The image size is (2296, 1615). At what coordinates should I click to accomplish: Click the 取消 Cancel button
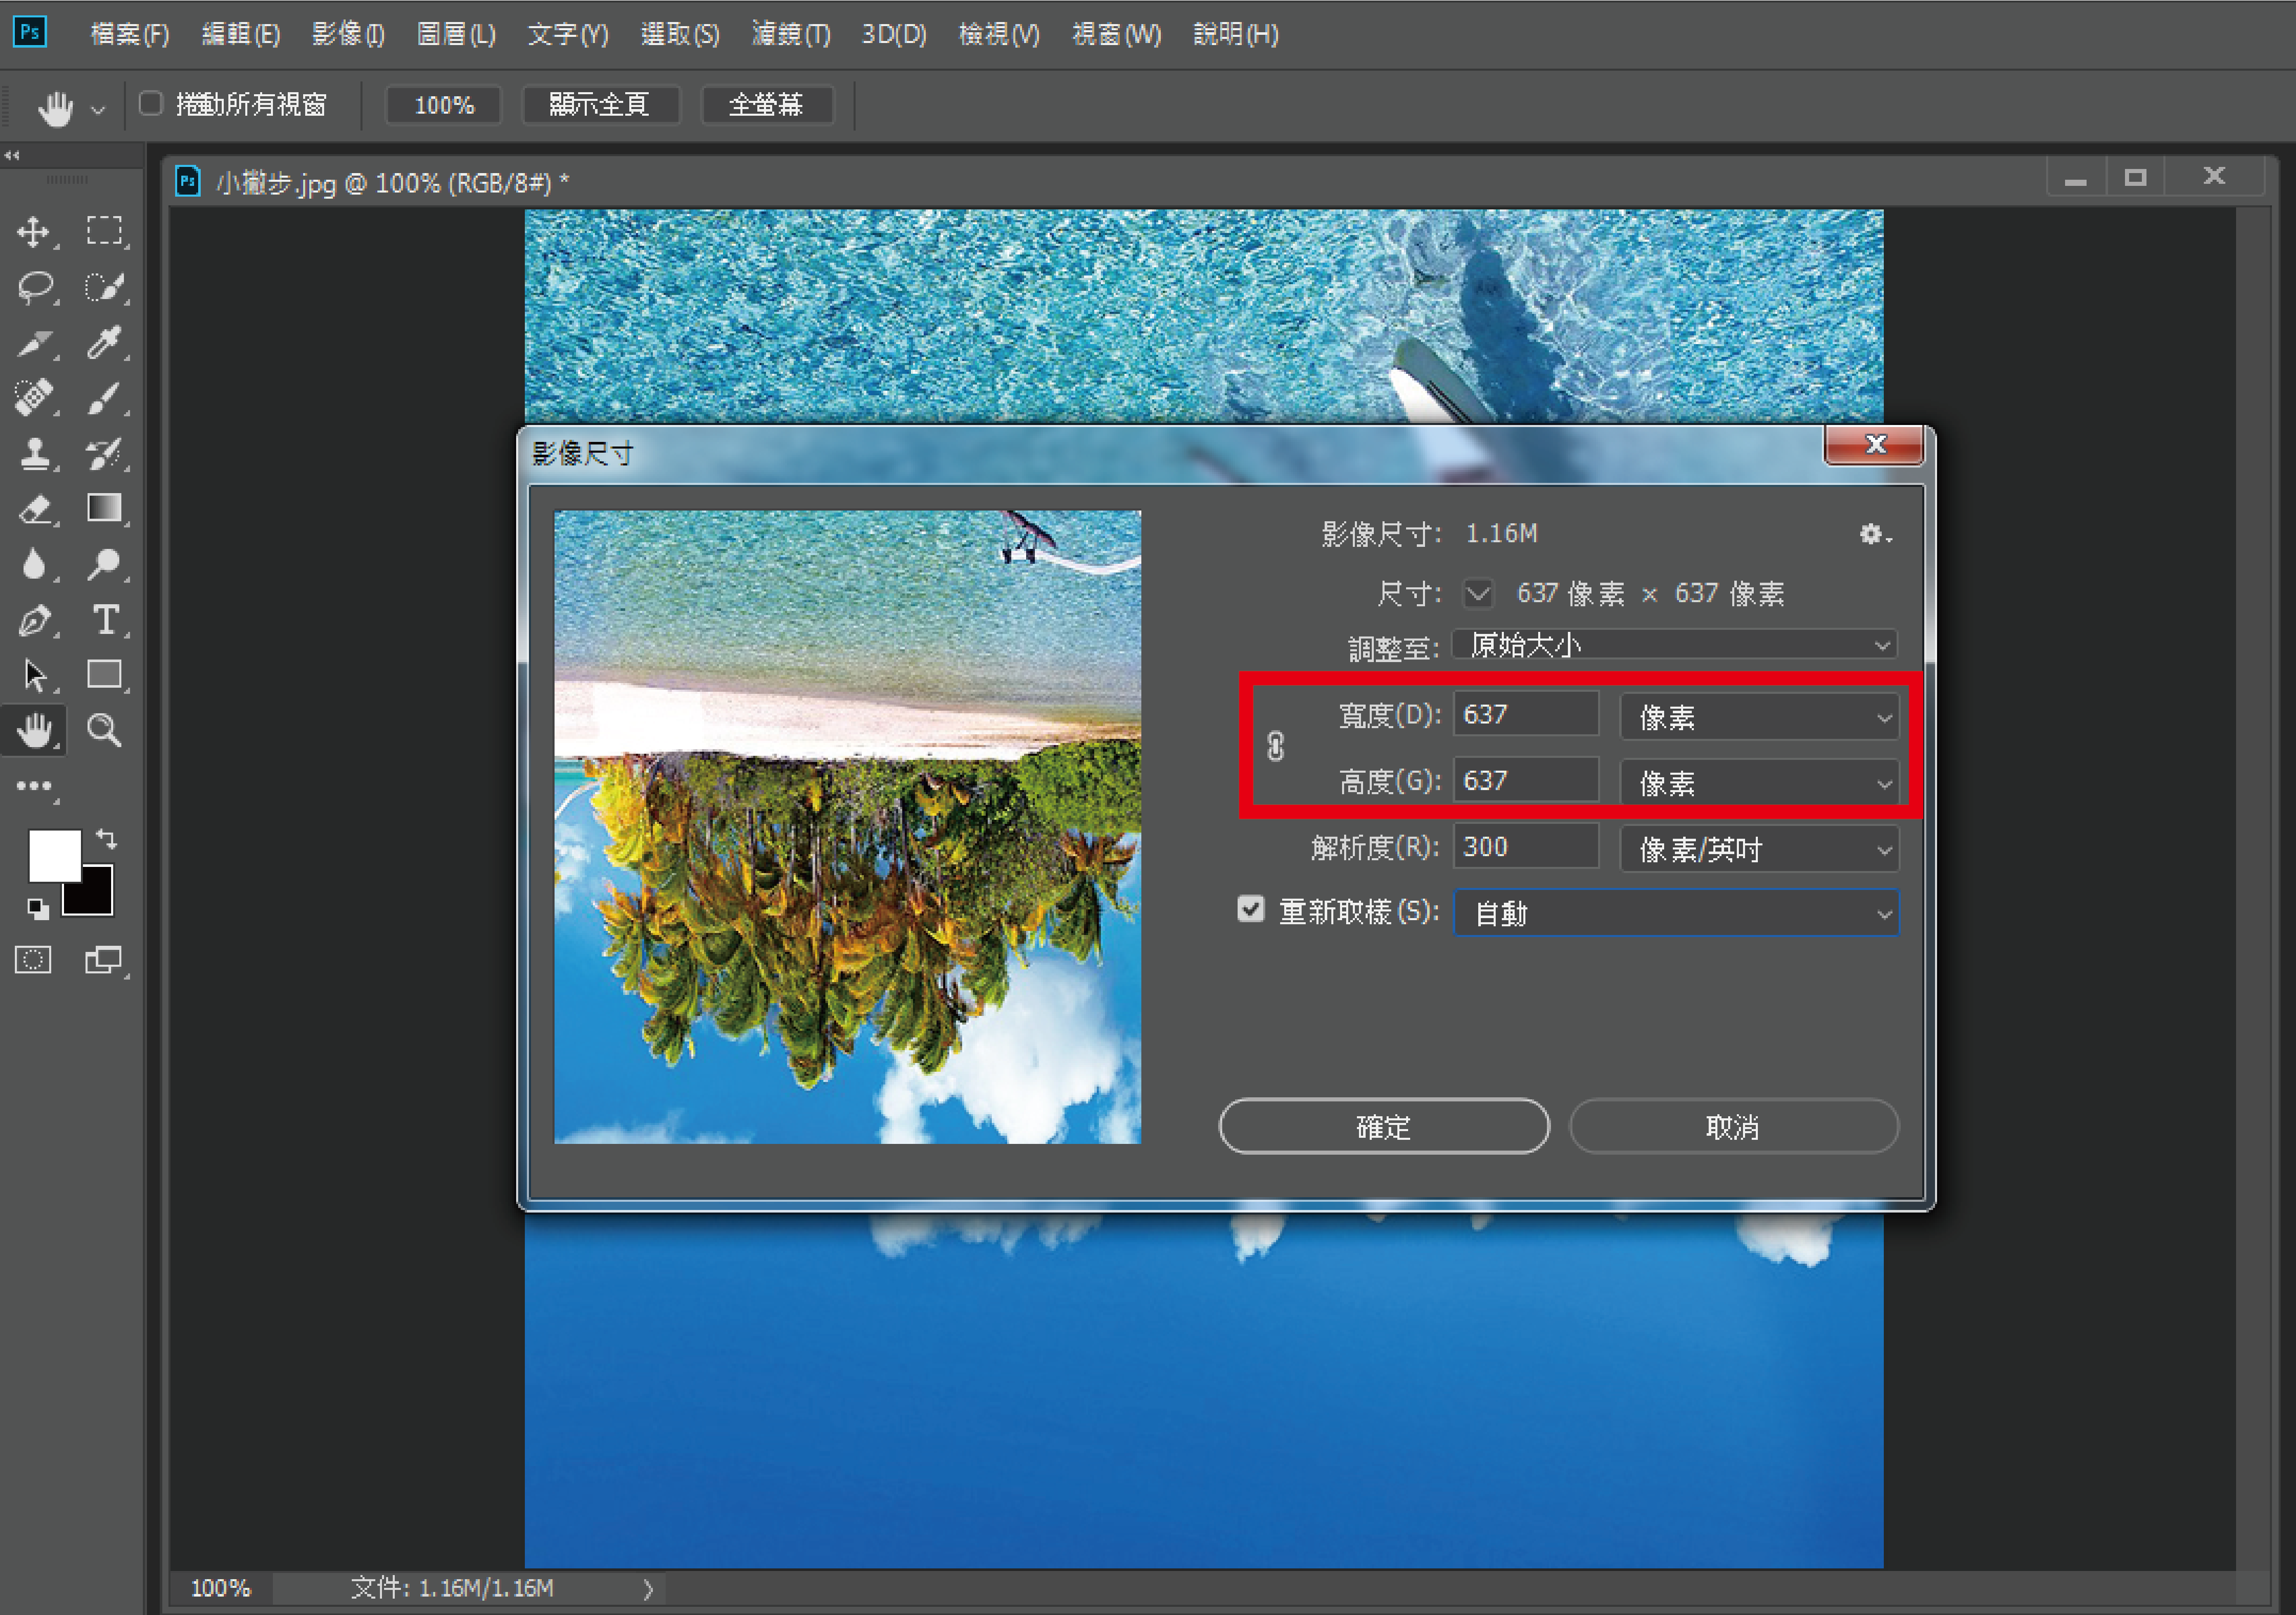tap(1733, 1127)
